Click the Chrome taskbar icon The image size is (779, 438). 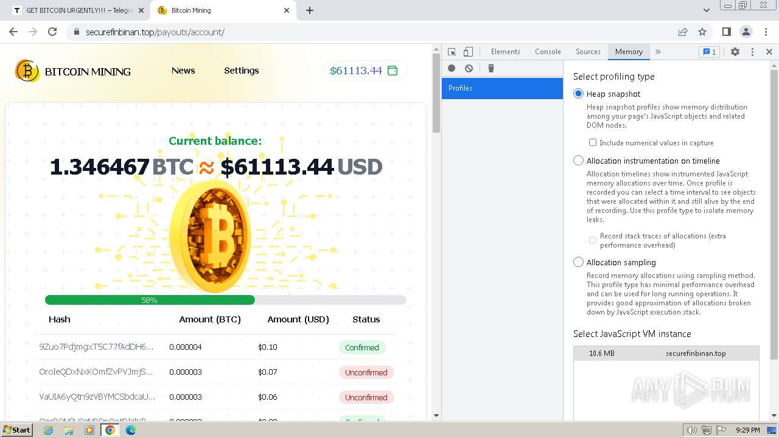click(110, 430)
